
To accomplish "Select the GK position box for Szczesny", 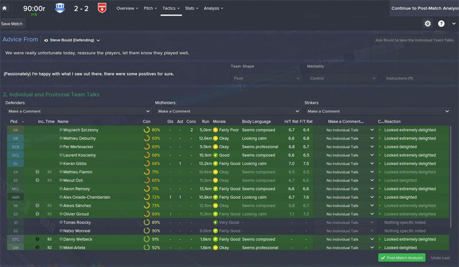I will point(15,130).
